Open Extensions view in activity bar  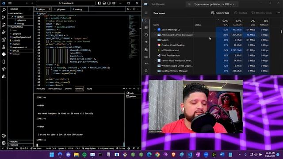[x=4, y=40]
